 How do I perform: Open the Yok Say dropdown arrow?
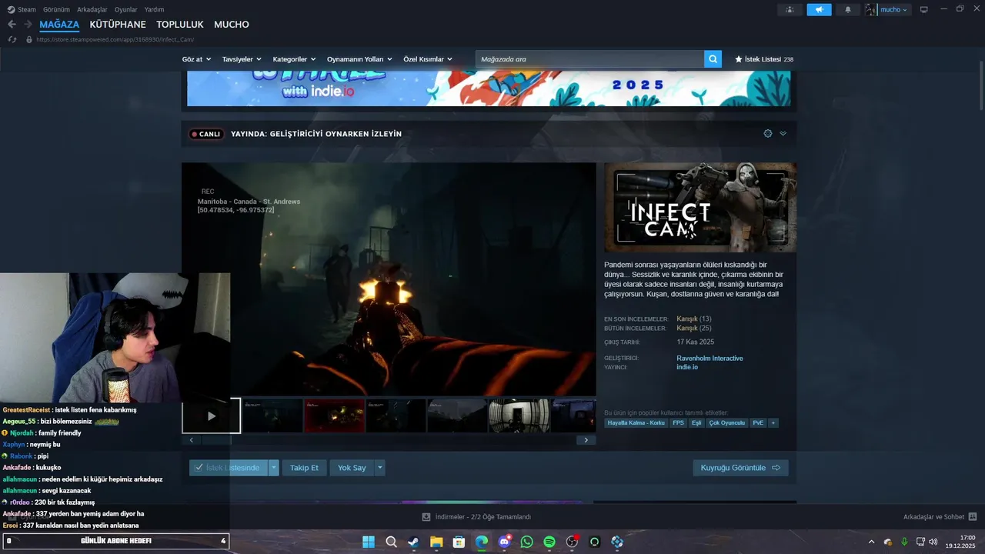379,468
